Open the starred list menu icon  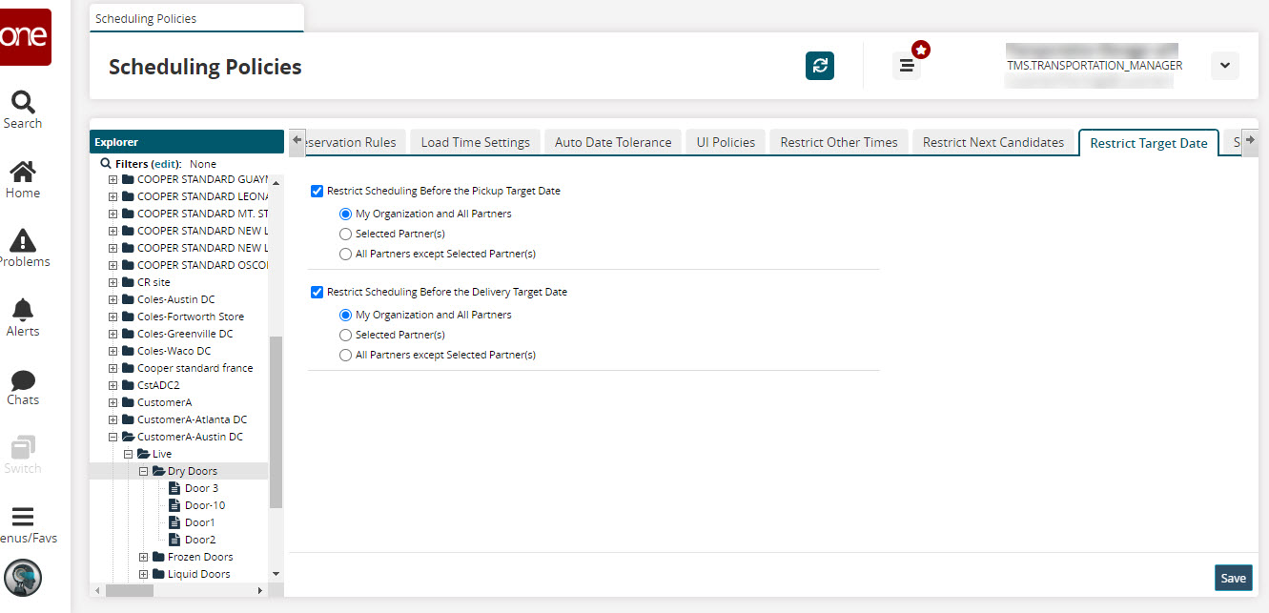907,66
